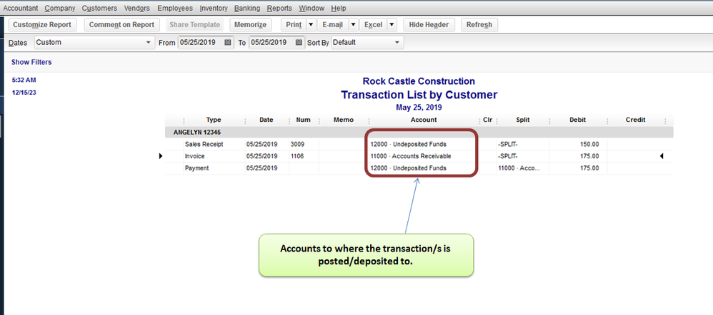Image resolution: width=713 pixels, height=315 pixels.
Task: Expand the Excel dropdown arrow
Action: 392,24
